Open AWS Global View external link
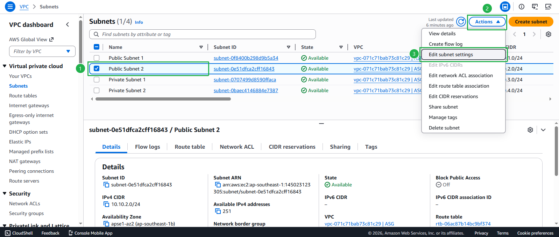The width and height of the screenshot is (559, 237). pos(31,39)
